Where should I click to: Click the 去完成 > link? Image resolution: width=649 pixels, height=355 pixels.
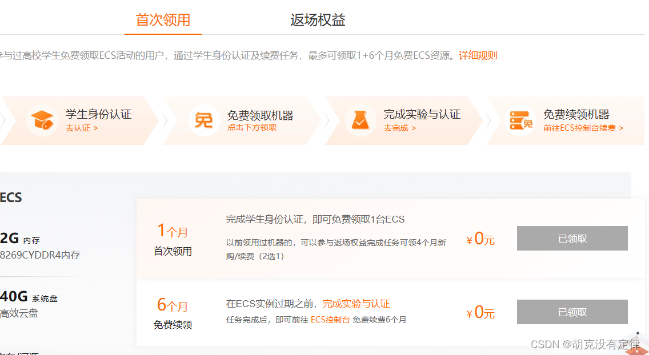click(399, 128)
